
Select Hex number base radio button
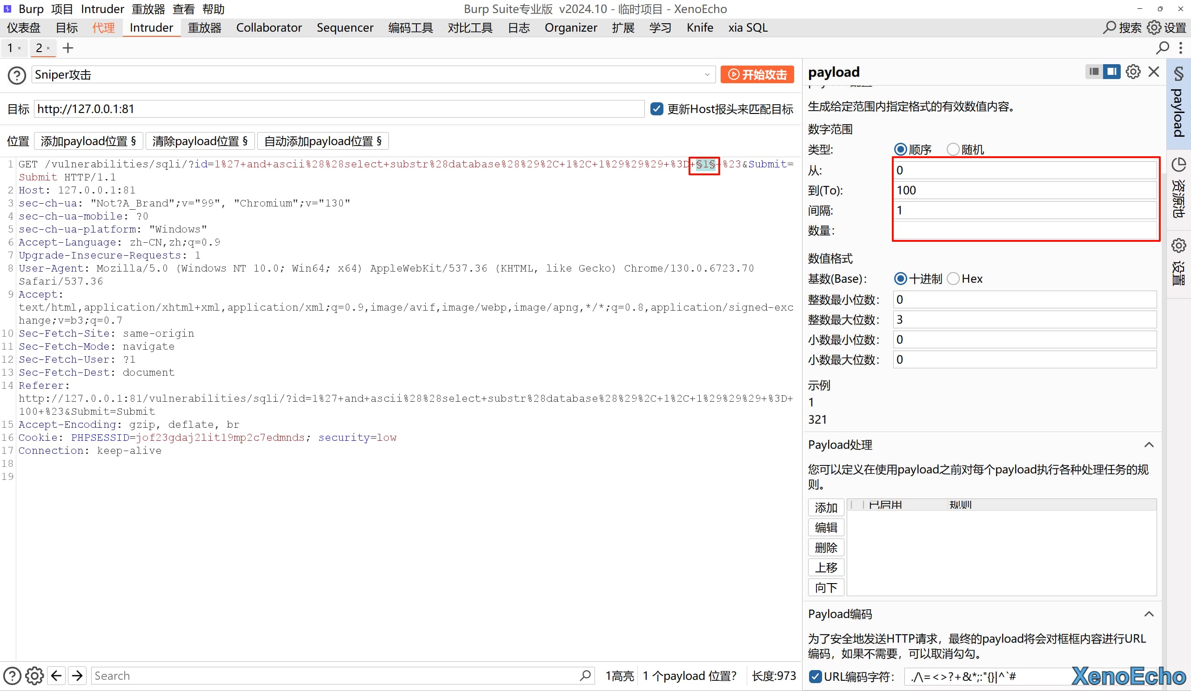pos(953,279)
